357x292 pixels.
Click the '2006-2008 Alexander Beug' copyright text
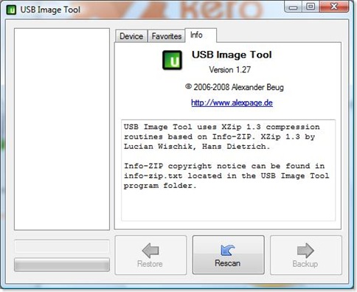[235, 87]
